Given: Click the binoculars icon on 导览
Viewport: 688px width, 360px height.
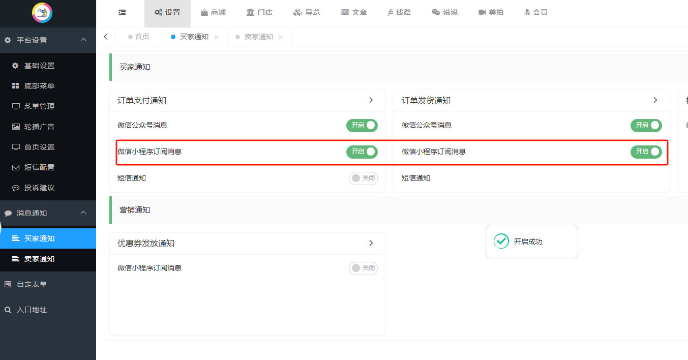Looking at the screenshot, I should pyautogui.click(x=298, y=12).
